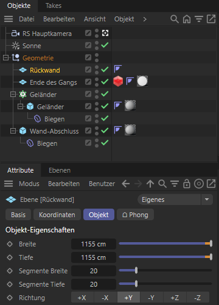Image resolution: width=219 pixels, height=305 pixels.
Task: Toggle visibility dots of Geometrie object
Action: point(97,57)
